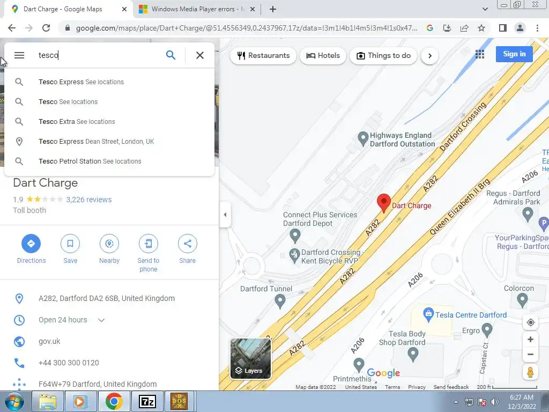Open the tab search dropdown
The image size is (549, 412).
[x=485, y=9]
